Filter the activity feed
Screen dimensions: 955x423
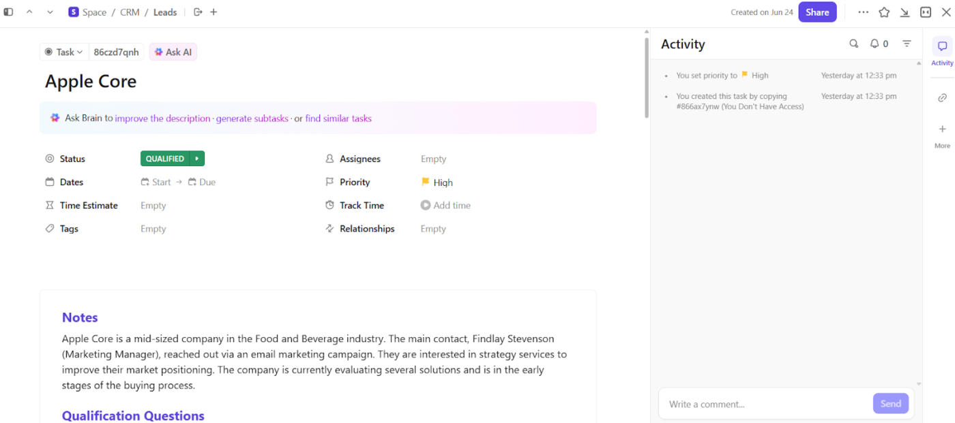[x=907, y=44]
